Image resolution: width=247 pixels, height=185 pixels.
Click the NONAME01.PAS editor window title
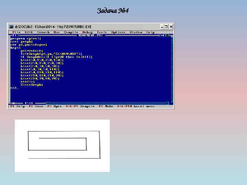(x=91, y=35)
